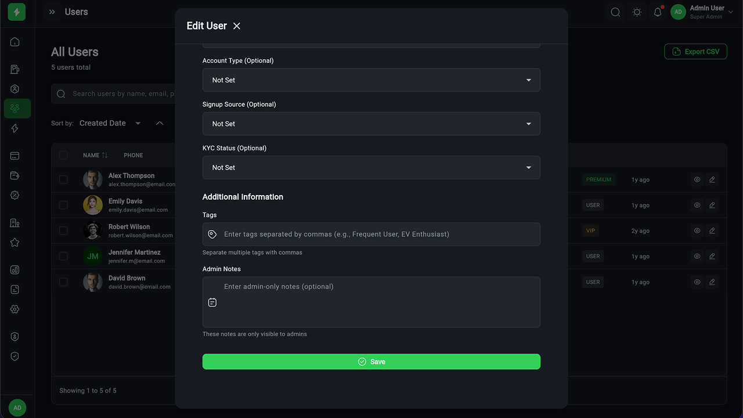Click the home icon in the sidebar

[x=15, y=42]
